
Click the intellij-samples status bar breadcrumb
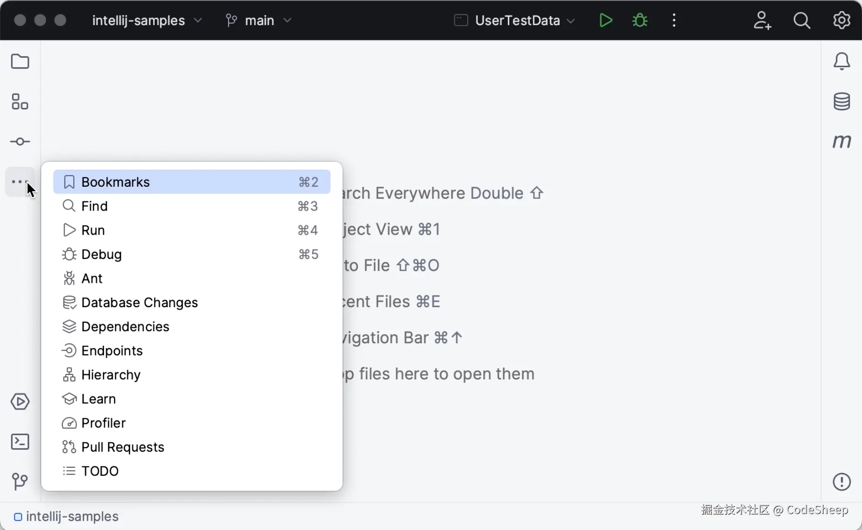coord(66,516)
